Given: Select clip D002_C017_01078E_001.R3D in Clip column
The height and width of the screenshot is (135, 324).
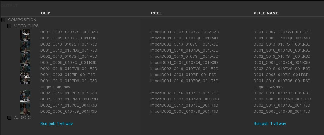Looking at the screenshot, I should pyautogui.click(x=69, y=105).
